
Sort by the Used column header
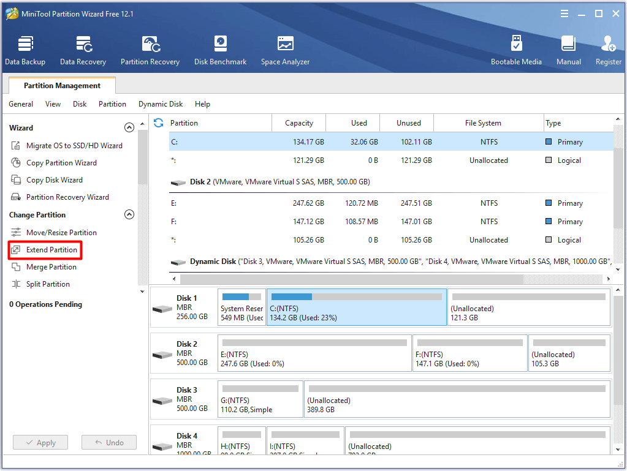(352, 123)
